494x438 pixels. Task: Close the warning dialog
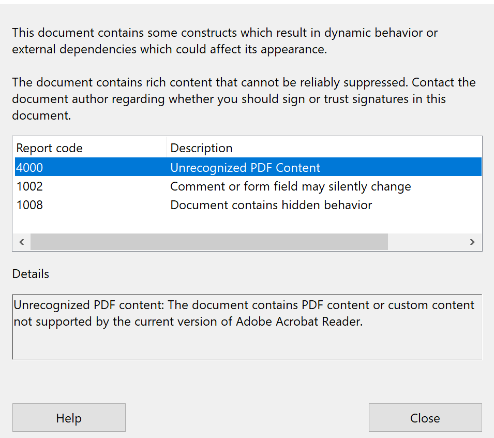click(x=425, y=417)
